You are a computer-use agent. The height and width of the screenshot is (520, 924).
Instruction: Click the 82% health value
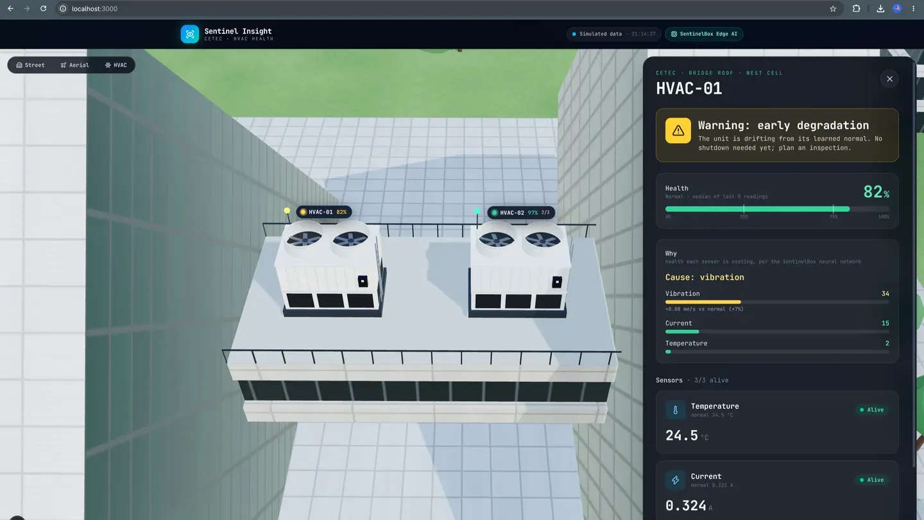click(876, 191)
